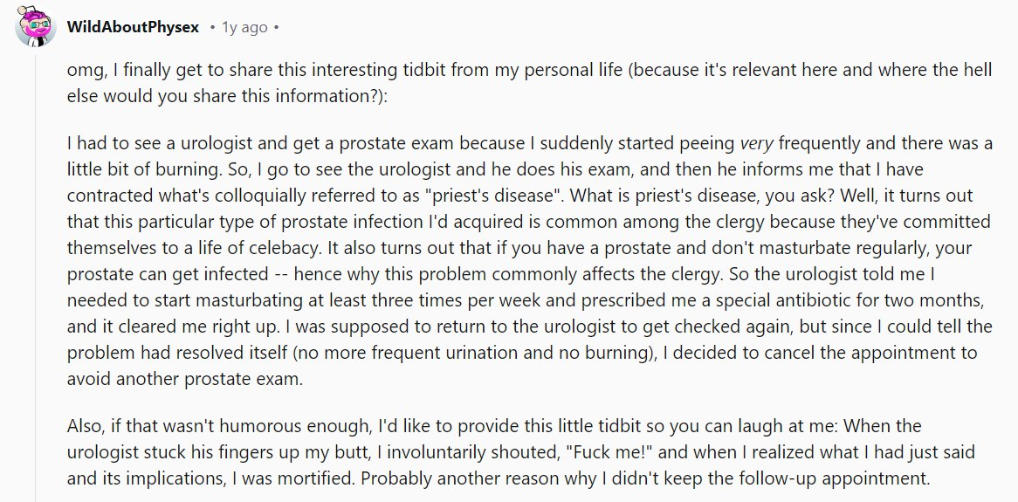1018x502 pixels.
Task: Click the first paragraph starting with "omg"
Action: click(529, 82)
